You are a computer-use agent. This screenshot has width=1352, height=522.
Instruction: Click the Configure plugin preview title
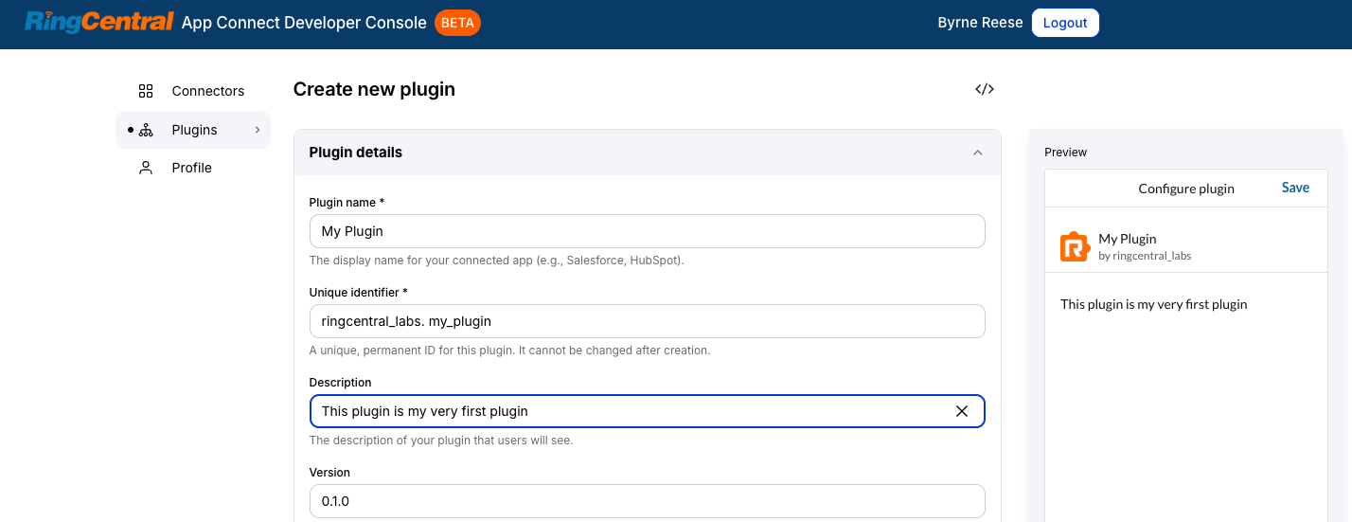pyautogui.click(x=1186, y=189)
